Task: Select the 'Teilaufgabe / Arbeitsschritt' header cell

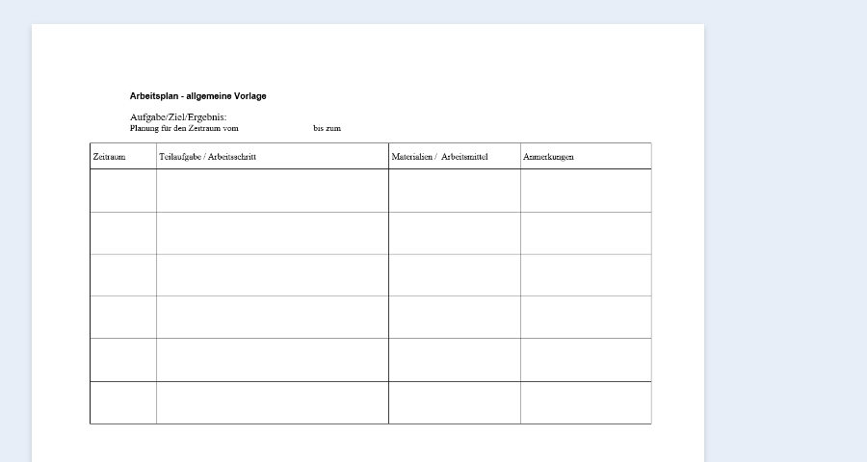Action: [x=273, y=156]
